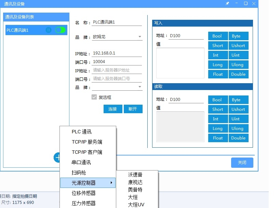Click Short in the 读取 section
Viewport: 280px width, 208px height.
click(x=218, y=109)
